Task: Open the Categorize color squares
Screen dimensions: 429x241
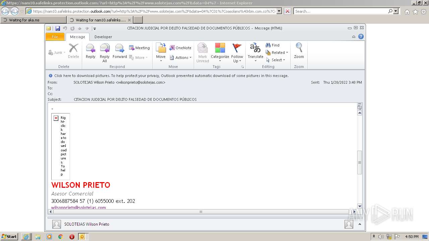Action: tap(220, 53)
